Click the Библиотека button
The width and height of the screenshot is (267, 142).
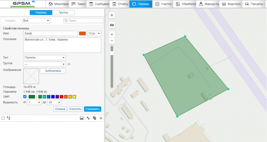(53, 71)
